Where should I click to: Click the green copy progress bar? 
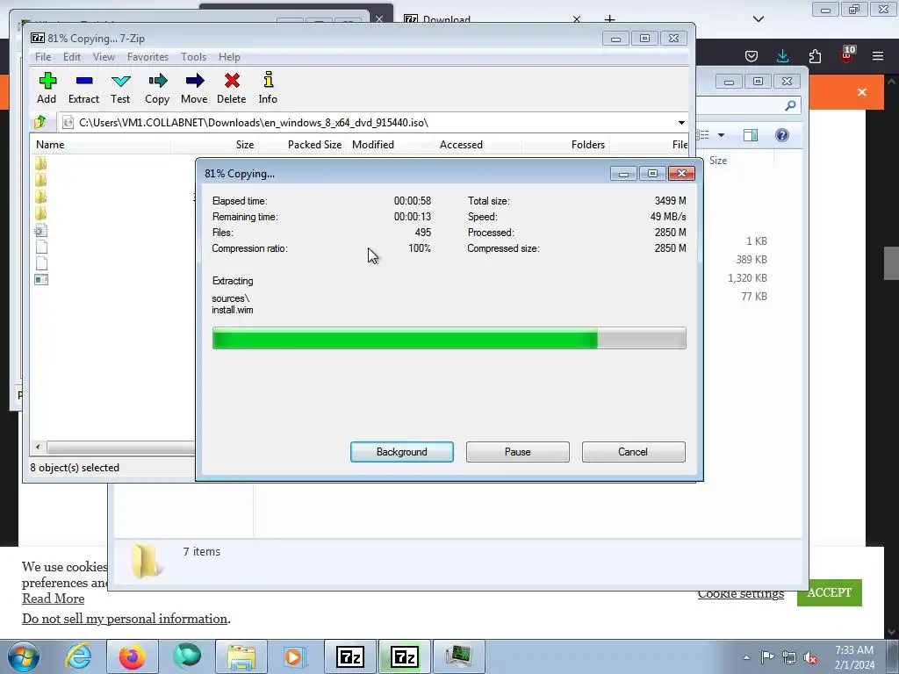coord(449,338)
